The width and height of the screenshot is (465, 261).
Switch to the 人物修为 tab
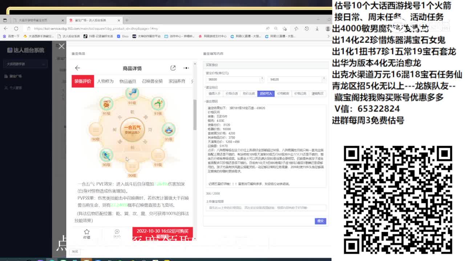[105, 81]
